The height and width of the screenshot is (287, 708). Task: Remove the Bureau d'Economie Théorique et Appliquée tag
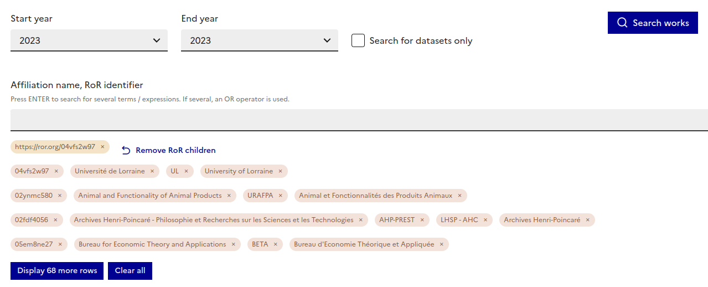click(441, 244)
